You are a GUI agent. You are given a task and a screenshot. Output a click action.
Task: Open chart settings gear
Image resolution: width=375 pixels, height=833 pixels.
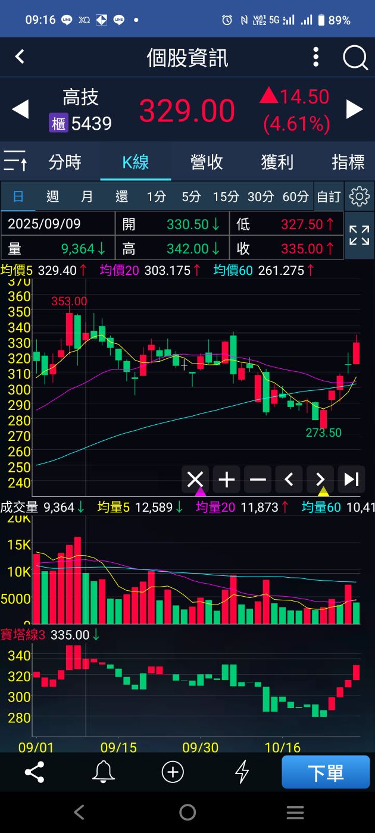[x=360, y=196]
